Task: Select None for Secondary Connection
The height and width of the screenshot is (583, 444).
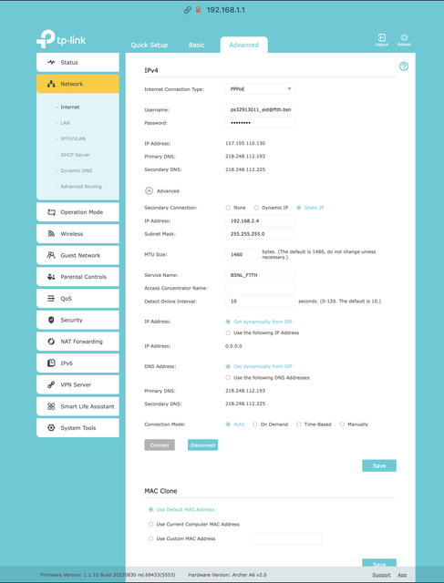Action: coord(228,208)
